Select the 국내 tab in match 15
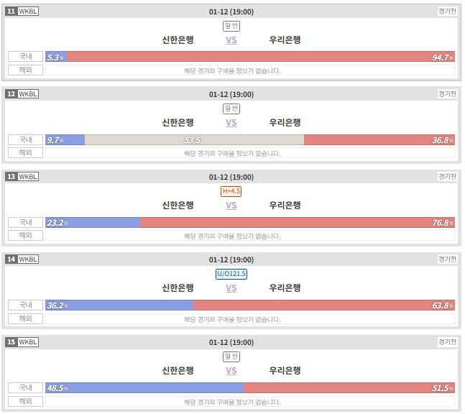This screenshot has height=414, width=465. tap(26, 387)
